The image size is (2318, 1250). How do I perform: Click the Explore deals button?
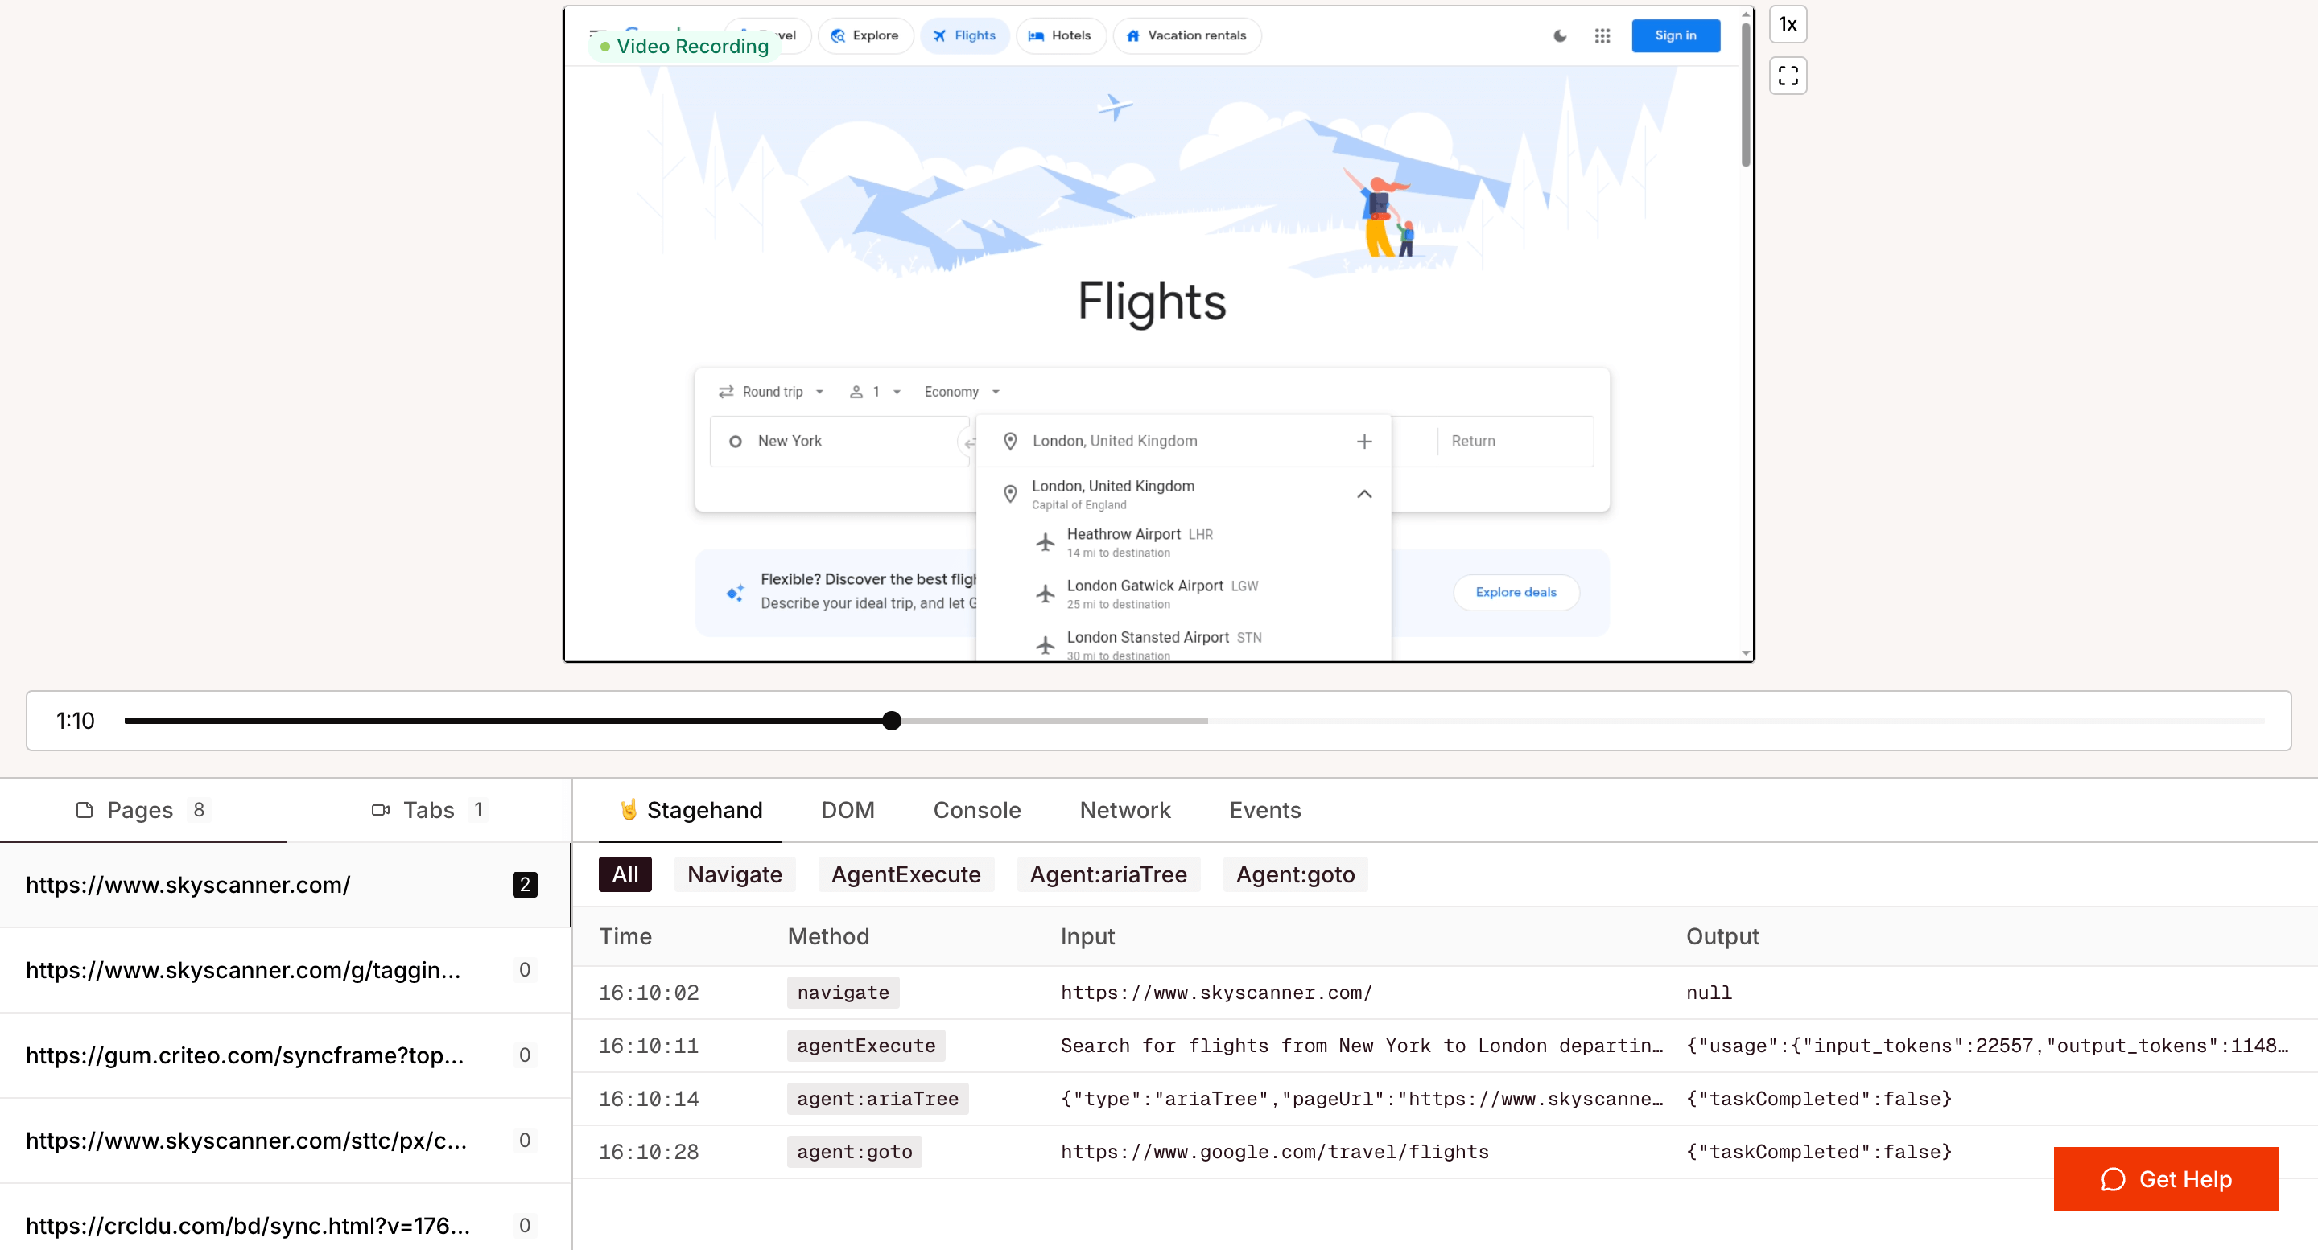click(x=1515, y=592)
